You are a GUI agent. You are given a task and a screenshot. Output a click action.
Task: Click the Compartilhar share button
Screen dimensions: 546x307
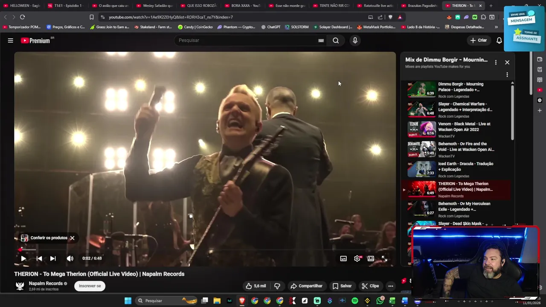click(306, 286)
